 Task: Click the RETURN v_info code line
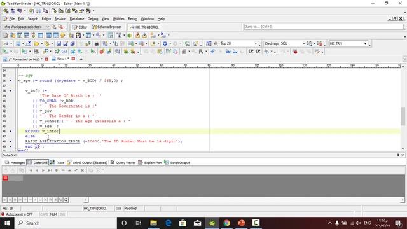pos(42,131)
